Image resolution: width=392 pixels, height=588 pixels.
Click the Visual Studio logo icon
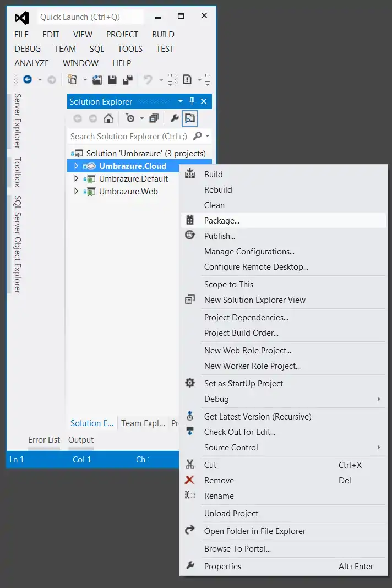pyautogui.click(x=22, y=18)
